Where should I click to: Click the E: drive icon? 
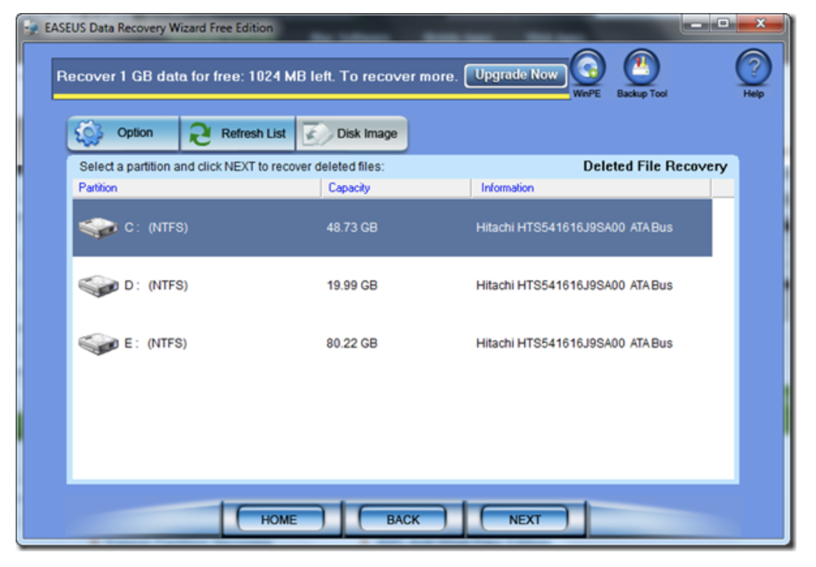[x=98, y=343]
